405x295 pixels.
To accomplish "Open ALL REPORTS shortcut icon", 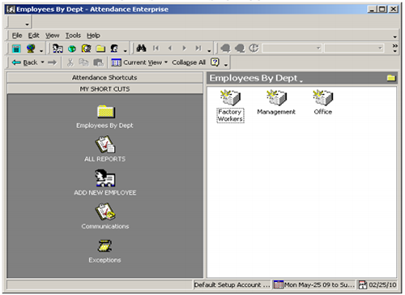I will click(105, 144).
